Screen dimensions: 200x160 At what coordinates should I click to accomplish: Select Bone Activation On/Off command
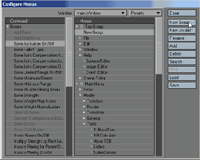[x=35, y=44]
